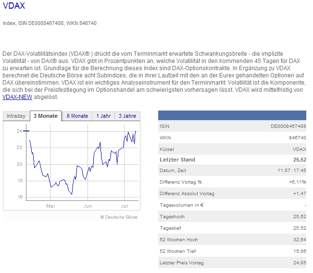The height and width of the screenshot is (273, 313).
Task: Click the Differenz Absolut Vortag value +1,47
Action: tap(300, 194)
